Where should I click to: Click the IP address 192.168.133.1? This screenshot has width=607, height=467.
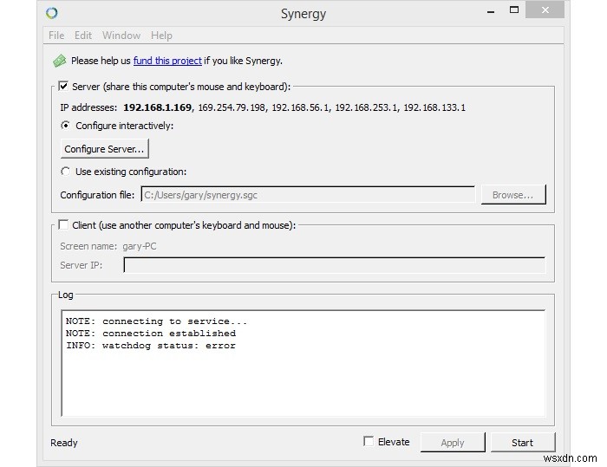click(x=434, y=107)
